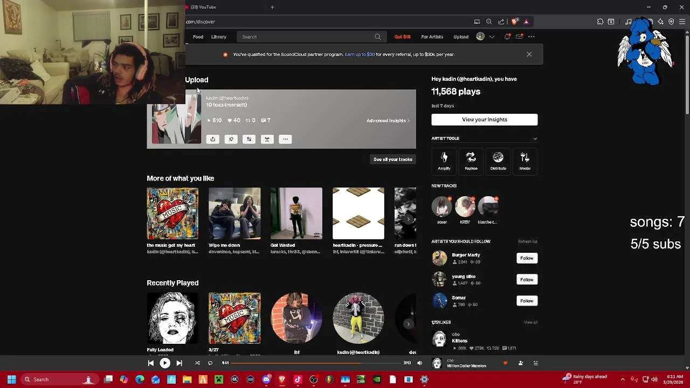Open a new browser tab
Viewport: 690px width, 388px height.
tap(272, 7)
